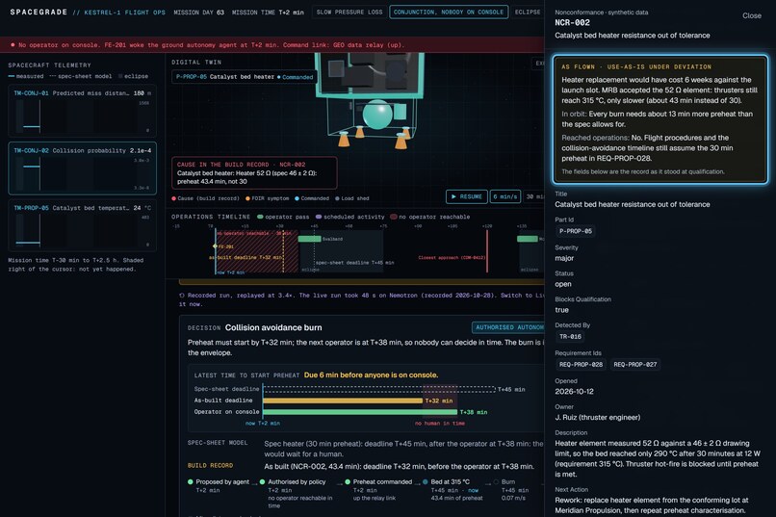The width and height of the screenshot is (776, 517).
Task: Click the yellow 'As-built deadline' bar
Action: 343,401
